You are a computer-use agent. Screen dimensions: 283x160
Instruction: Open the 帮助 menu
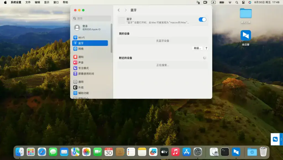point(65,2)
